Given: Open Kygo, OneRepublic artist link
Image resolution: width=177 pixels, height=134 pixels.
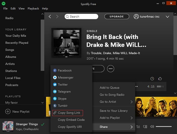Looking at the screenshot, I should click(x=27, y=129).
